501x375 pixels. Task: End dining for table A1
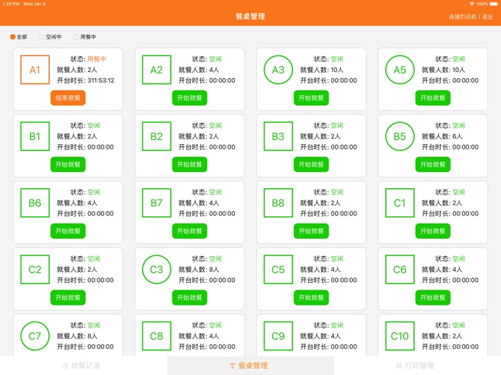[x=67, y=98]
